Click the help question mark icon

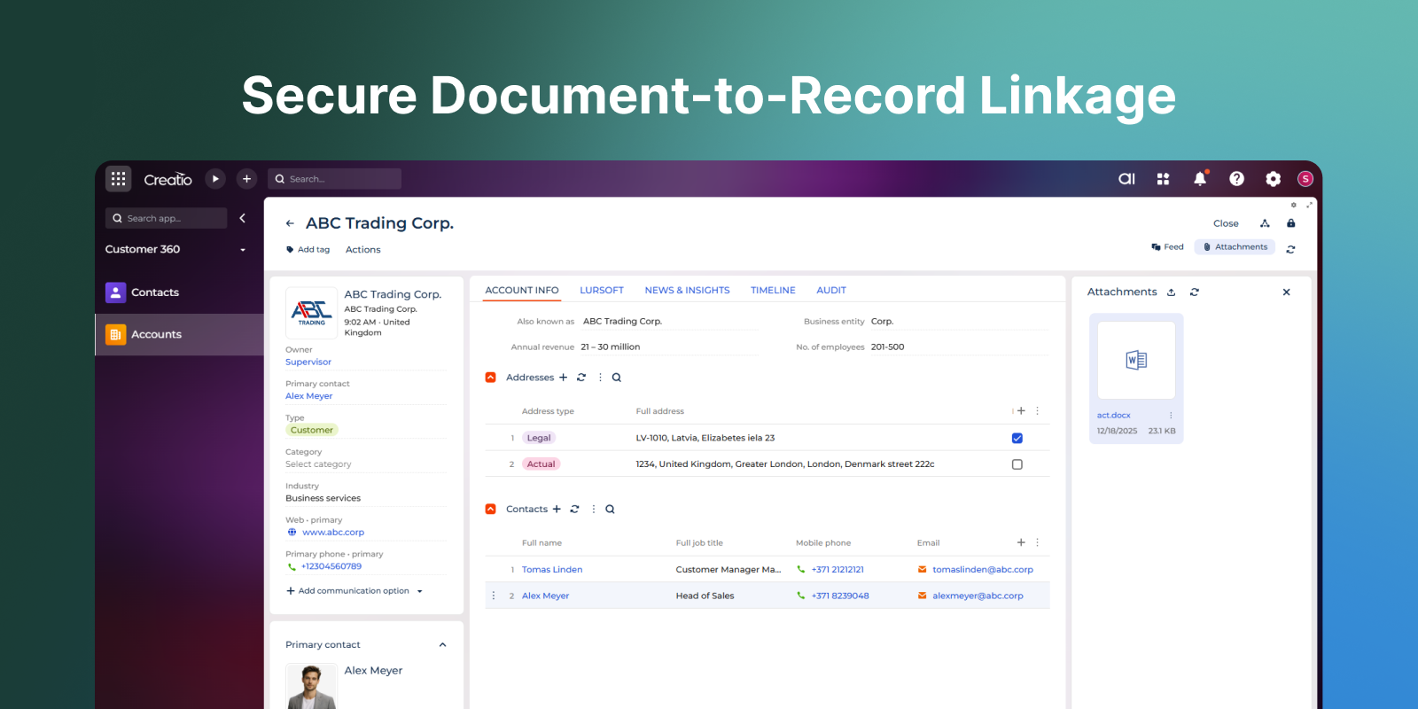tap(1236, 179)
